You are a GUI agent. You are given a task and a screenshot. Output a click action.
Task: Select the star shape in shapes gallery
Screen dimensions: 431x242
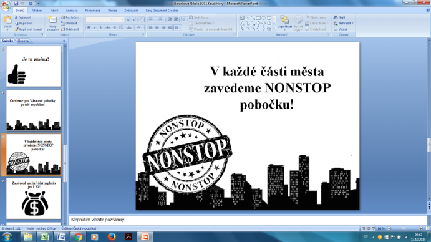pos(269,29)
